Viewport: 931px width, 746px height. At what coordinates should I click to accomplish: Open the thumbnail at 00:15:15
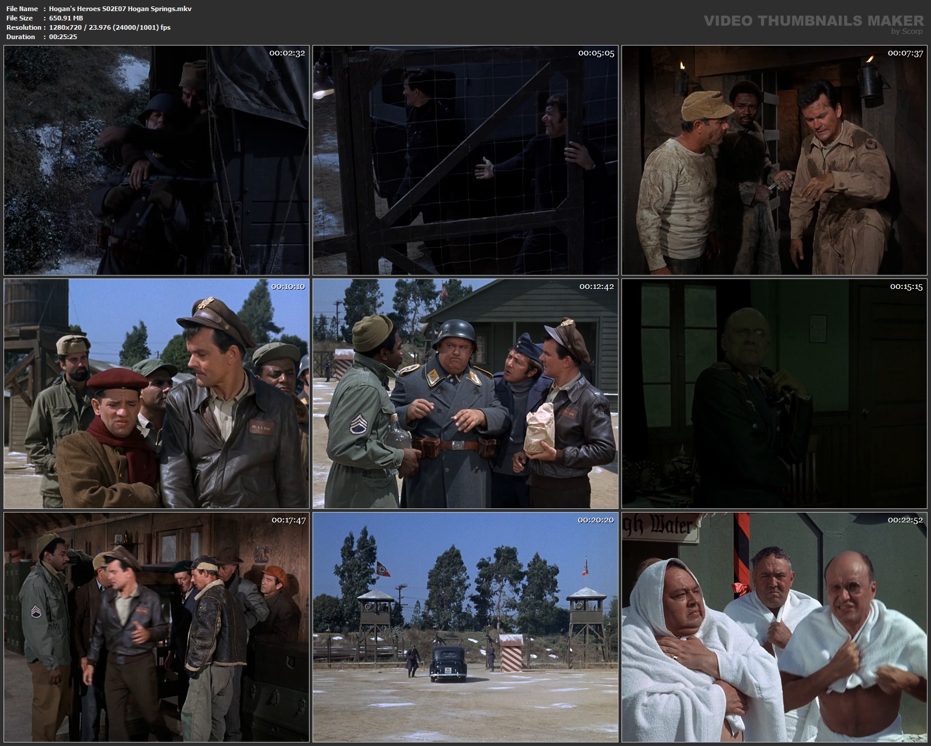point(774,394)
